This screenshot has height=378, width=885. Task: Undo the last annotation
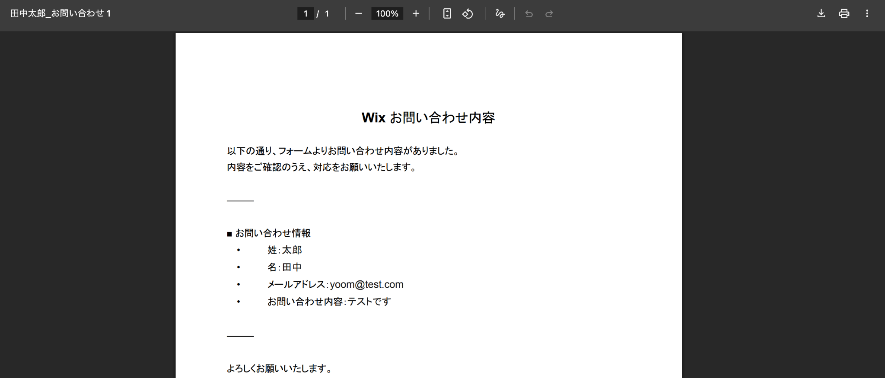529,14
